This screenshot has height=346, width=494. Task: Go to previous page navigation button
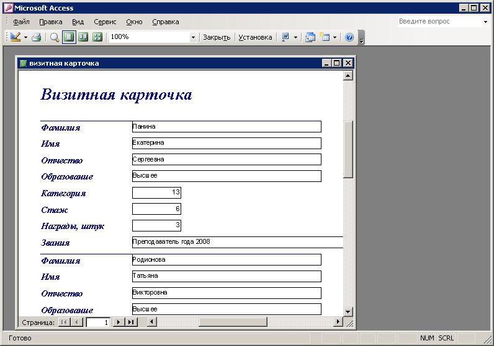coord(76,322)
